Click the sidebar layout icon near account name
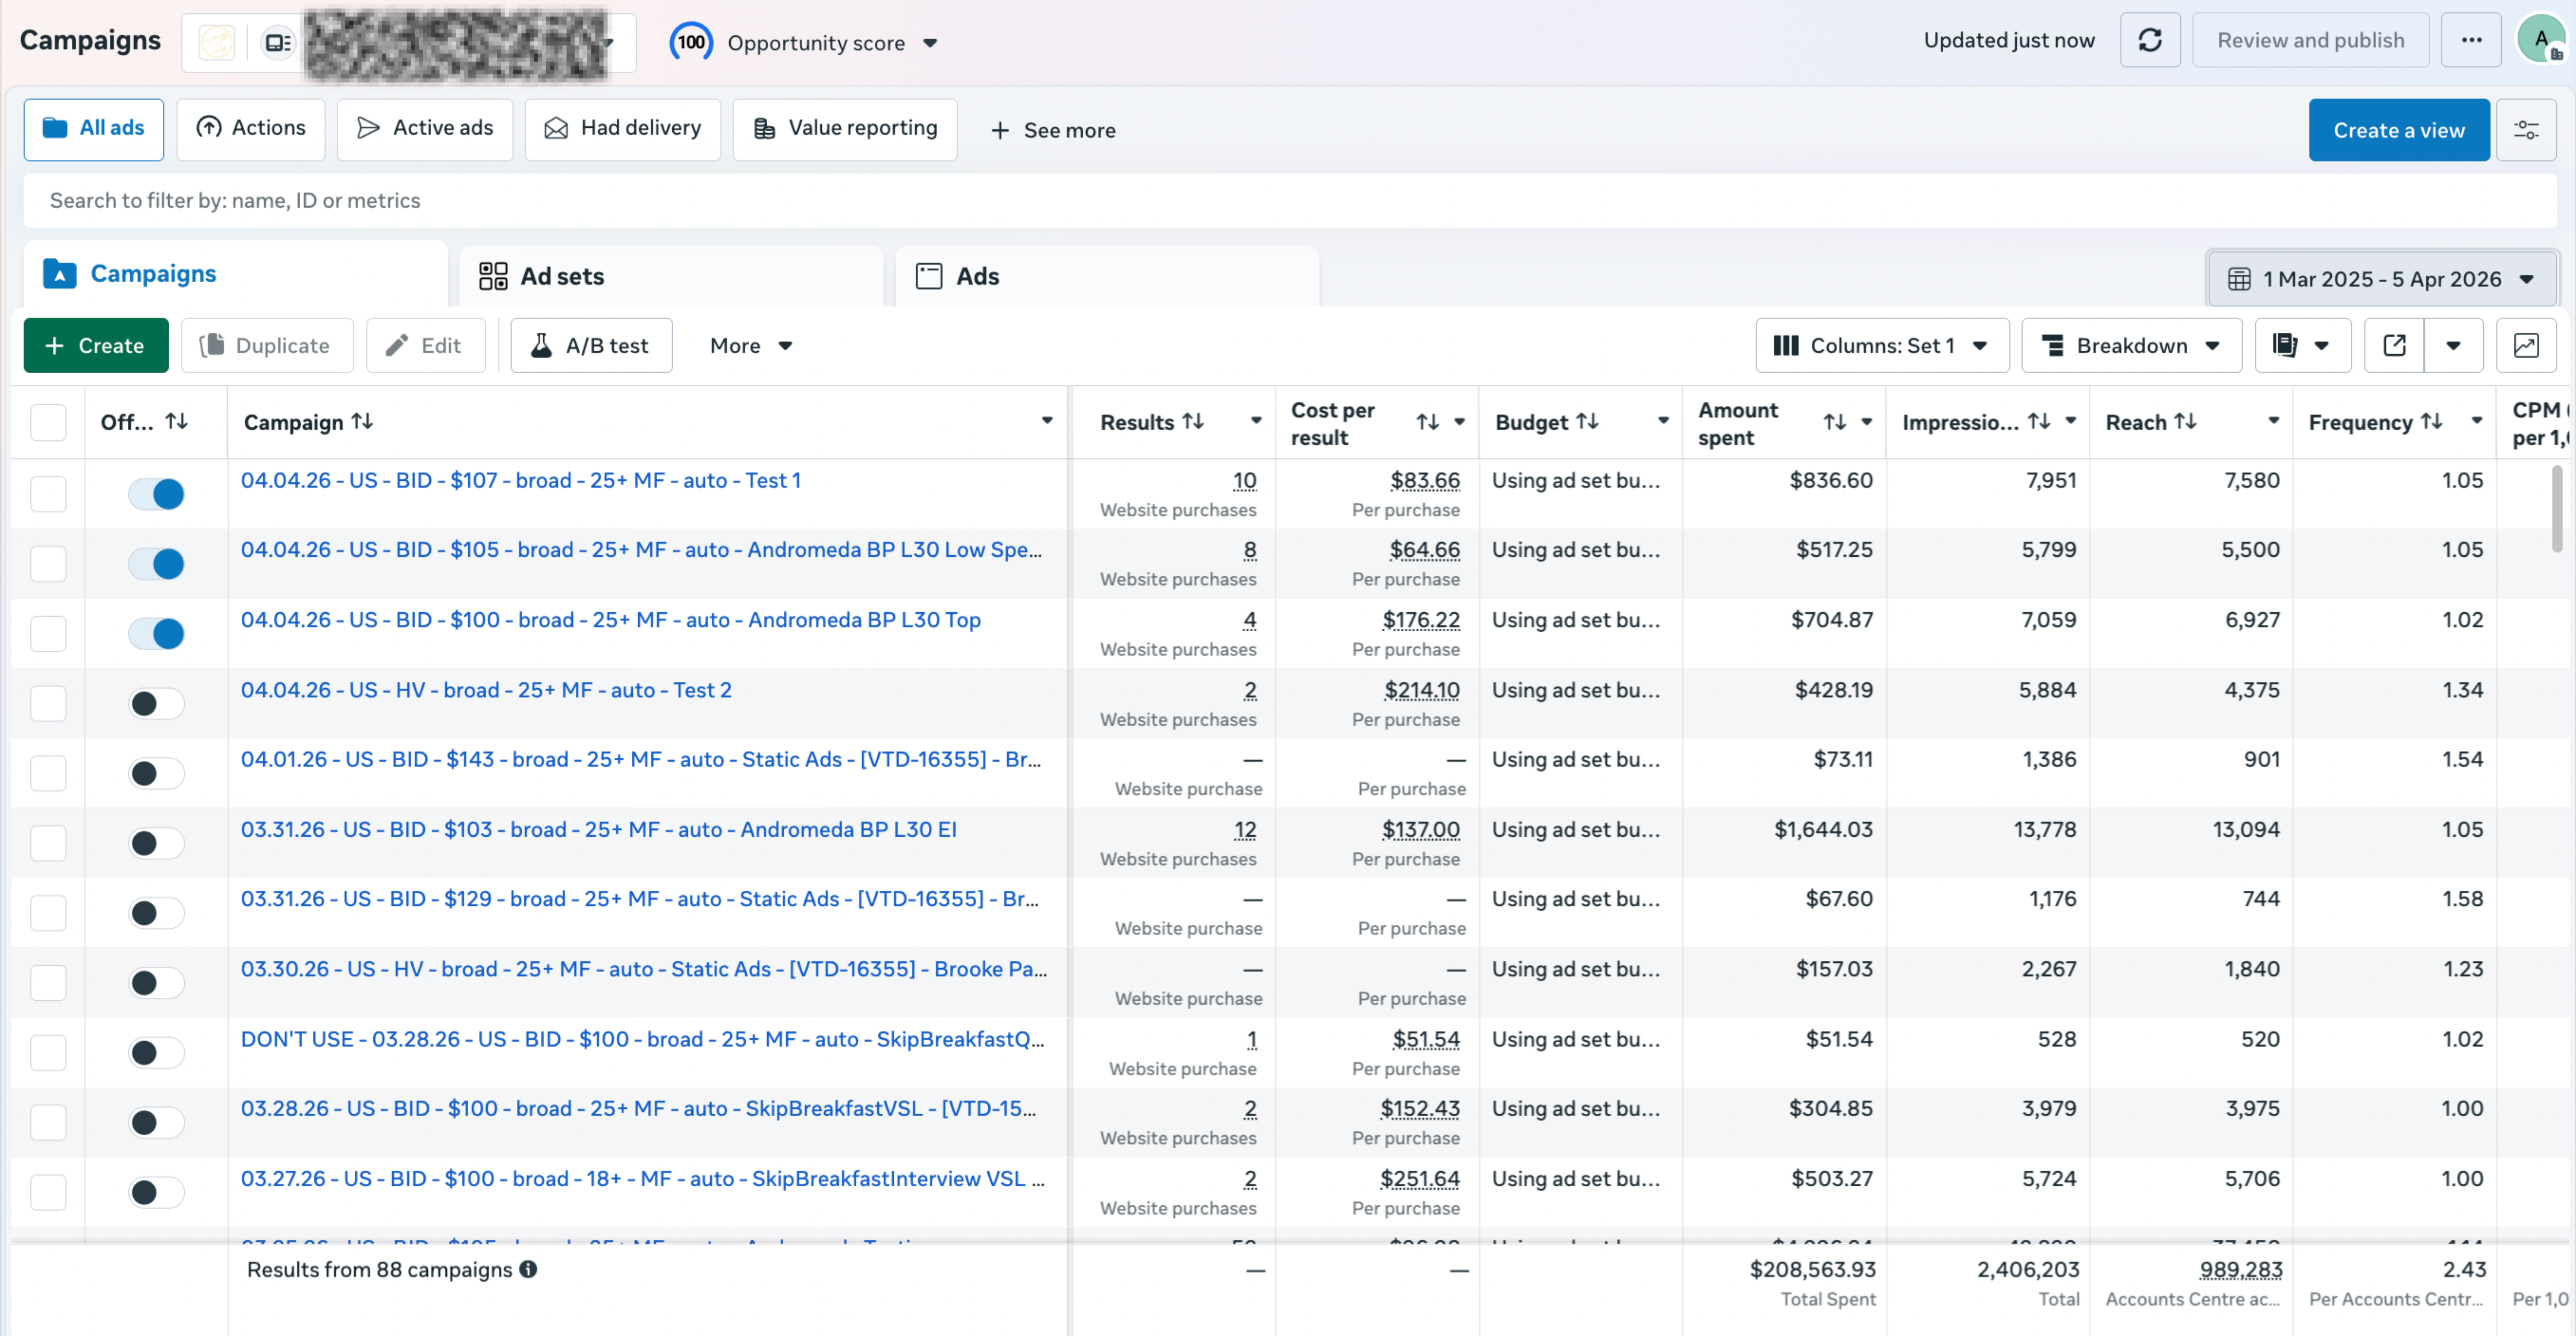This screenshot has width=2576, height=1336. tap(278, 42)
